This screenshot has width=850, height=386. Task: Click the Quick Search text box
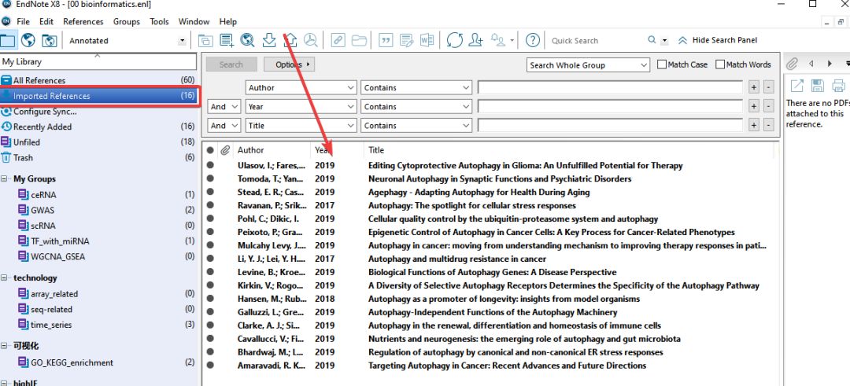coord(597,41)
